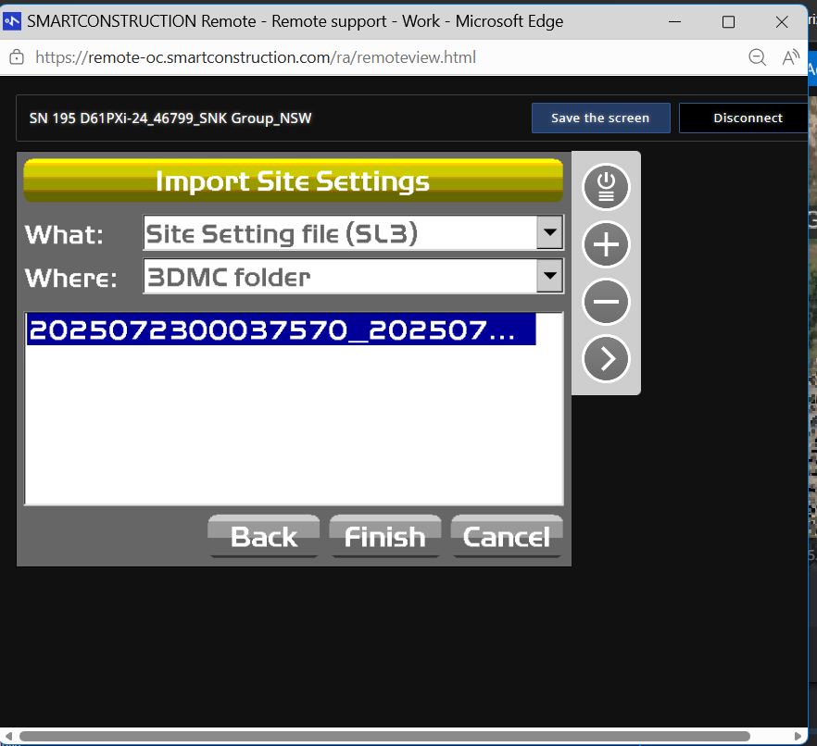Select the 3DMC folder combo box
The image size is (817, 746).
[x=353, y=276]
